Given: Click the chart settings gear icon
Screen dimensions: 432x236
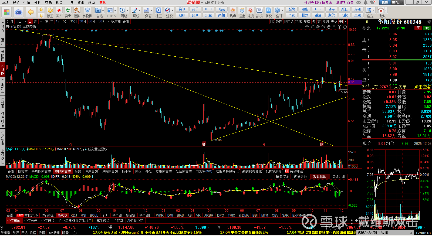Looking at the screenshot, I should (x=307, y=27).
